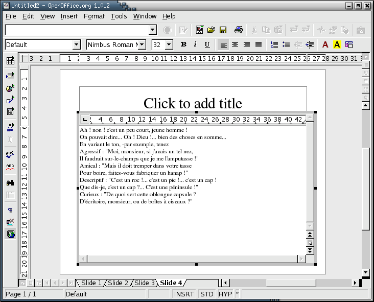Turn on numbered list

[x=274, y=44]
